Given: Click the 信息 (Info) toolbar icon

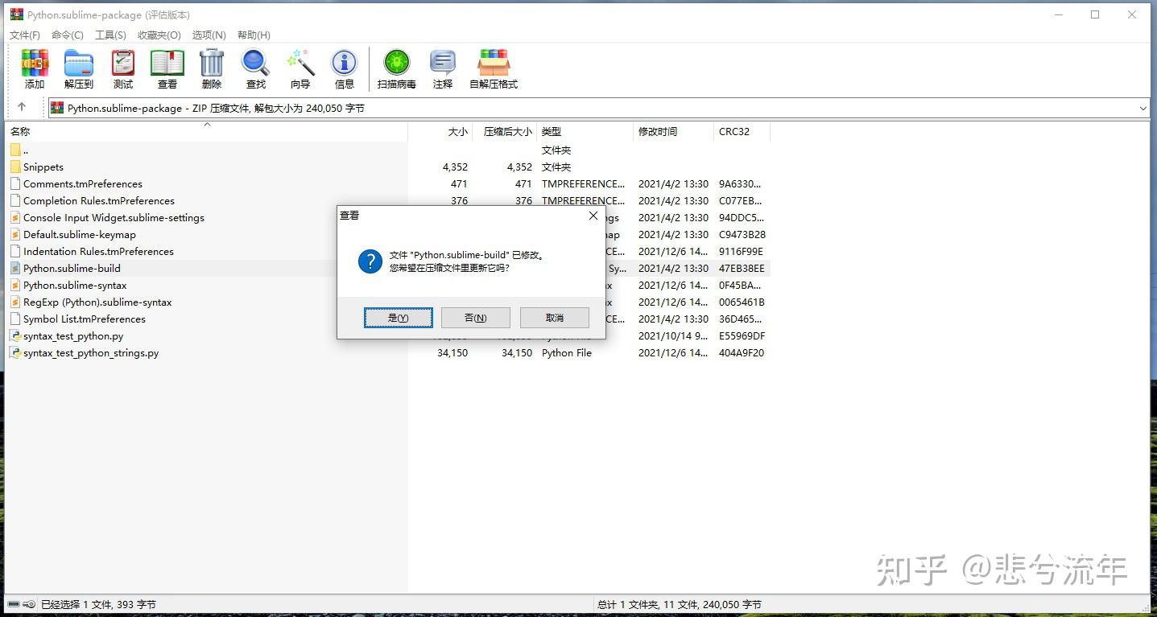Looking at the screenshot, I should pyautogui.click(x=344, y=68).
